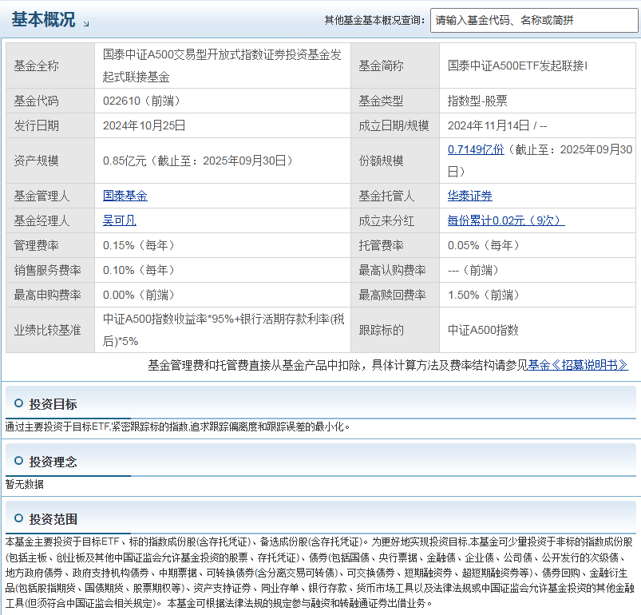Select the max redemption fee 1.50%（前端）

484,295
